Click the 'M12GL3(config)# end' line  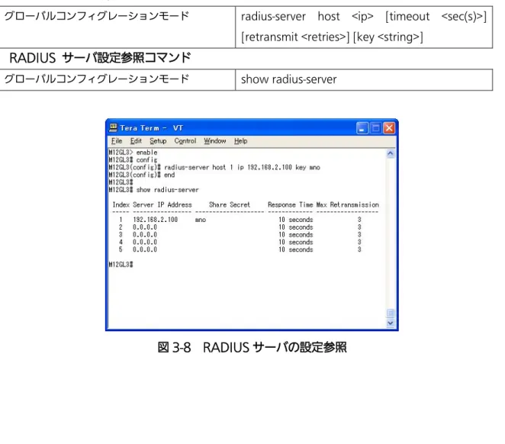142,175
